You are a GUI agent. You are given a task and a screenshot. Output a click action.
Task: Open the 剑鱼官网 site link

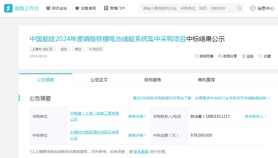[85, 8]
